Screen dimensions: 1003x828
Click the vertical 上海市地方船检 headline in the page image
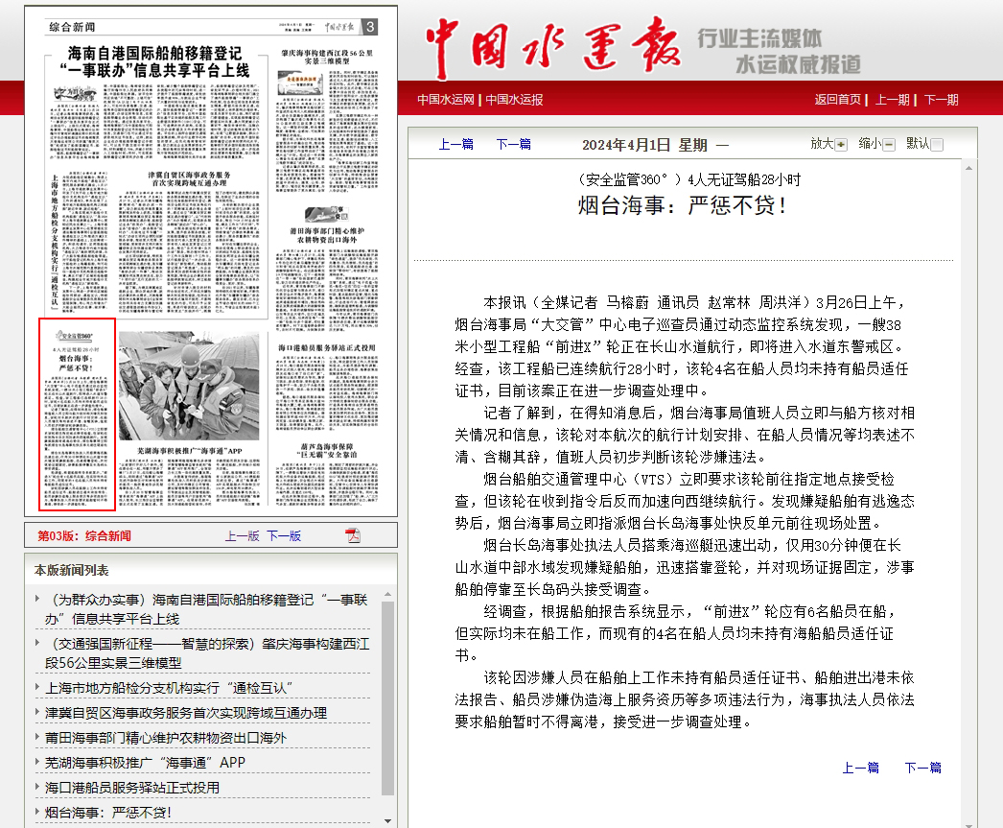(55, 241)
